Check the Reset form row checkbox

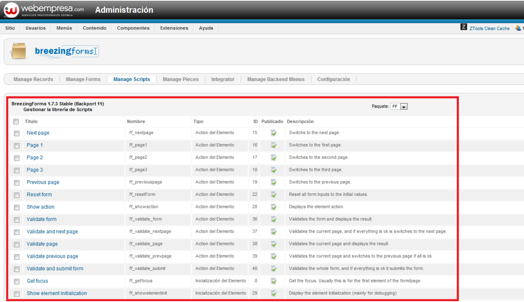(x=17, y=195)
